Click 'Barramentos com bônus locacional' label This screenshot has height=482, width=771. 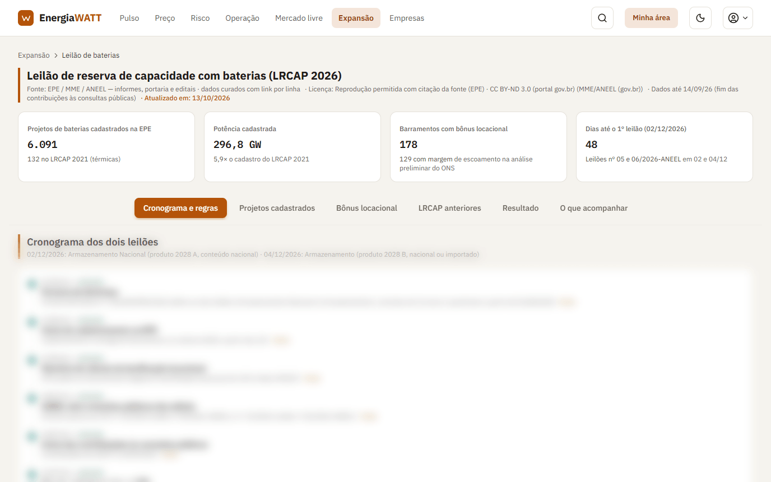(x=453, y=129)
